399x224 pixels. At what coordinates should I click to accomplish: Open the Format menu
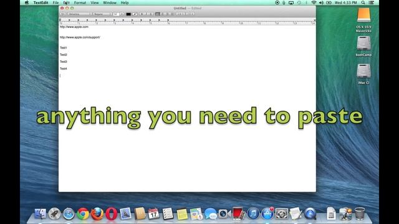(x=80, y=2)
